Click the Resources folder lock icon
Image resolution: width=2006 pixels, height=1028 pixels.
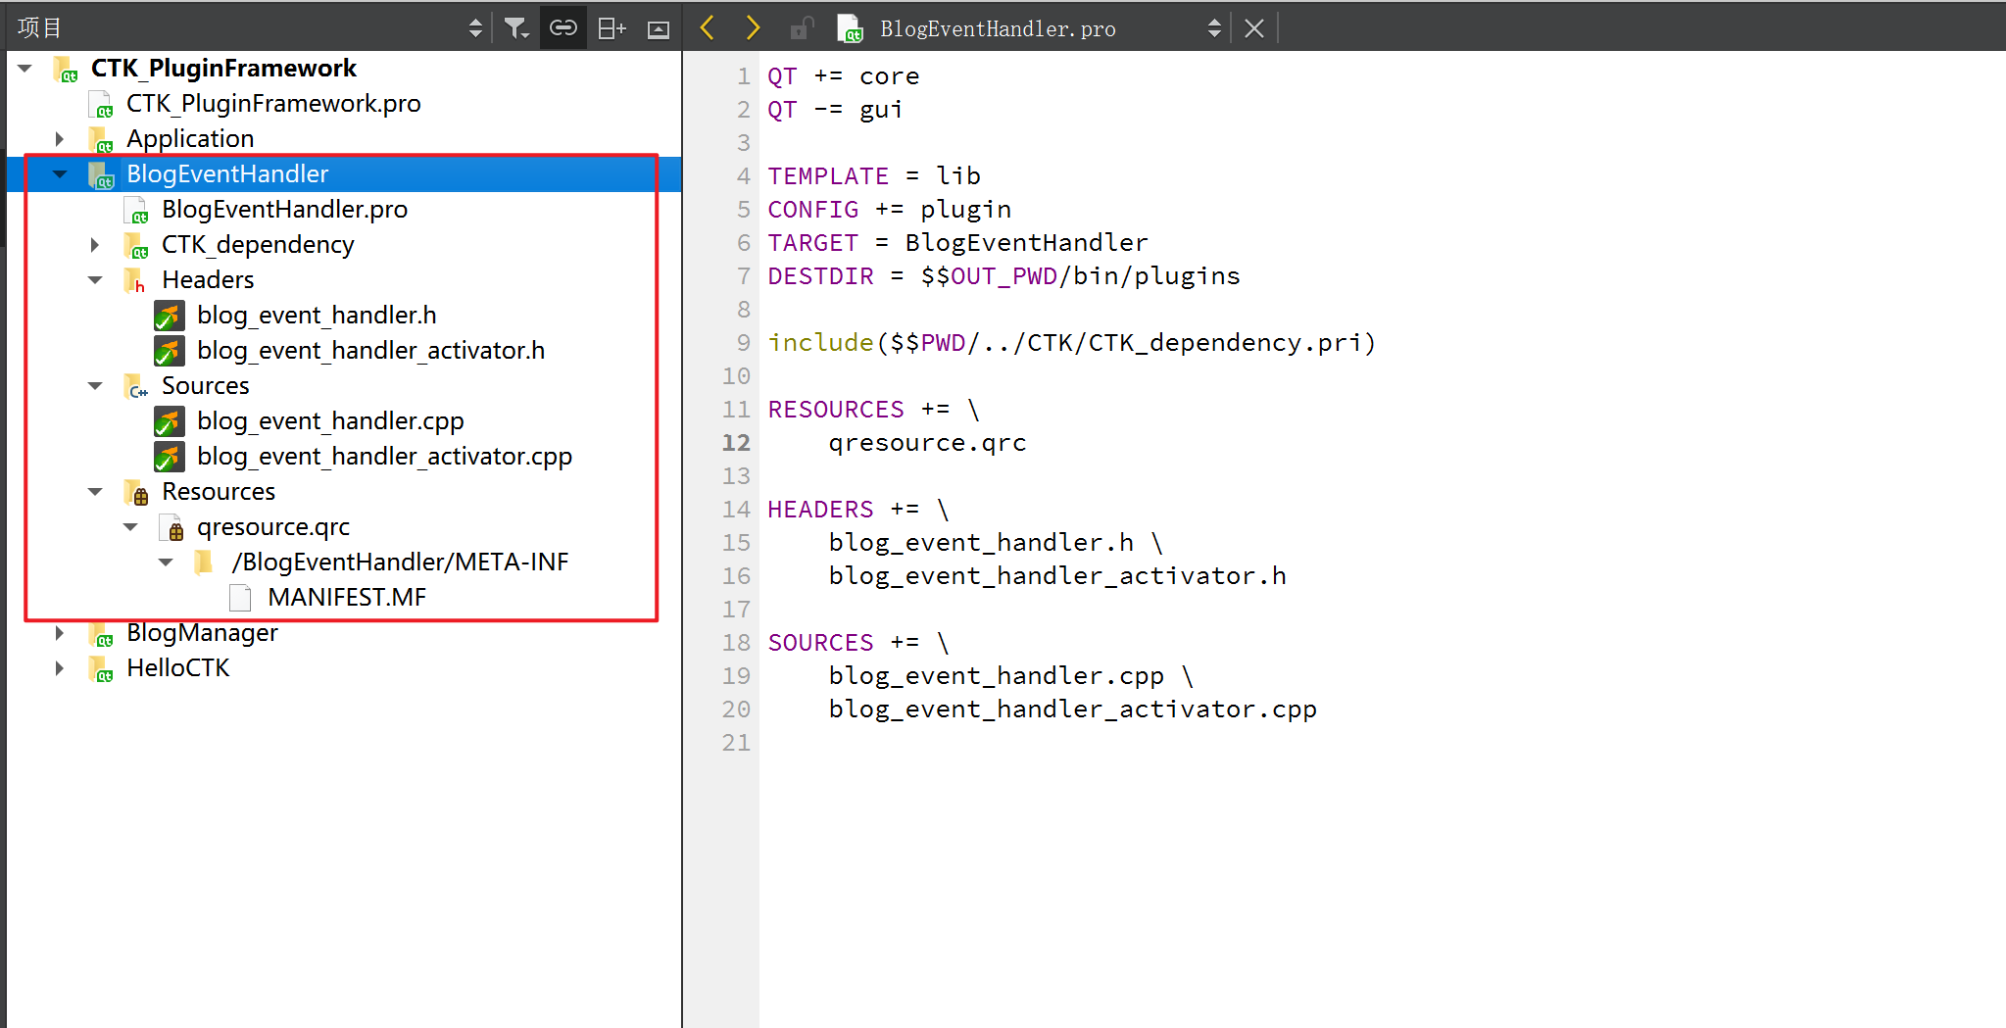(136, 492)
